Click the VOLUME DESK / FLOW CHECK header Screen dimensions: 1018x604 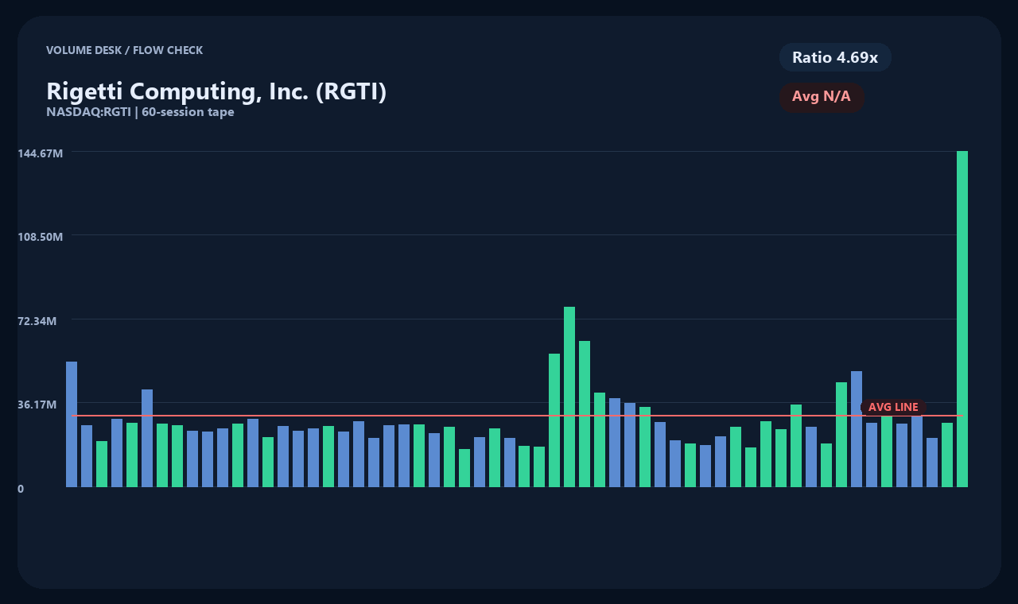pos(125,50)
